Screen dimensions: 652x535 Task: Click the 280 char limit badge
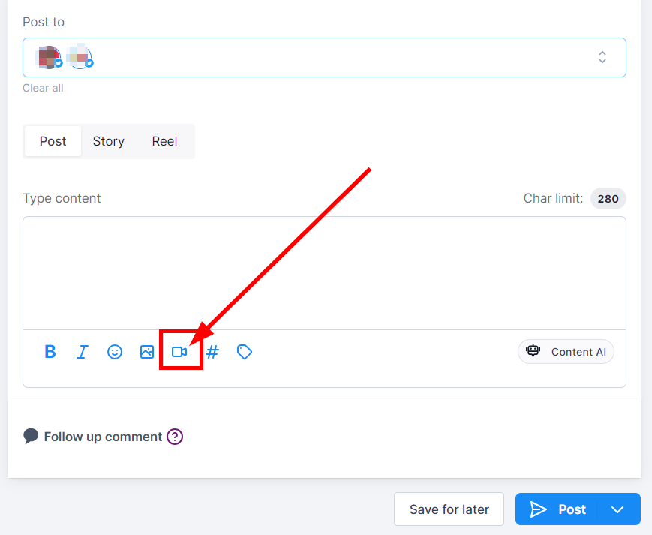pyautogui.click(x=608, y=199)
